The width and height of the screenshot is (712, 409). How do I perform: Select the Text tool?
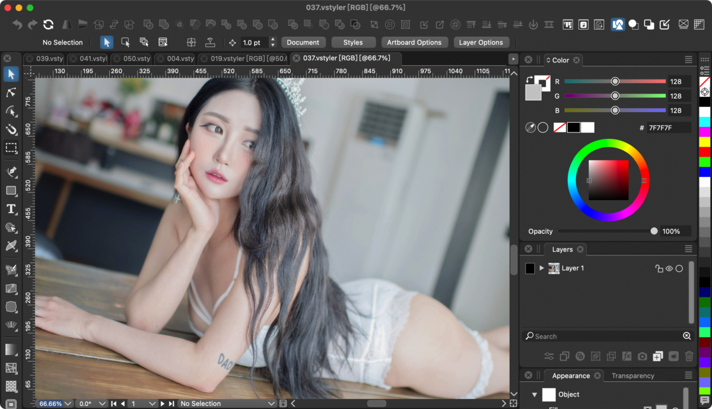tap(11, 209)
